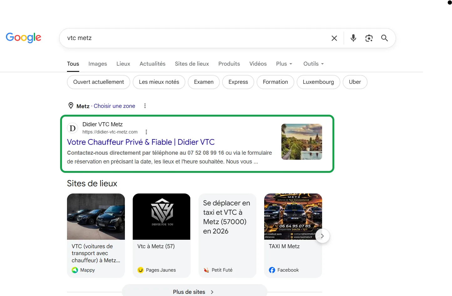Image resolution: width=452 pixels, height=296 pixels.
Task: Apply the 'Ouvert actuellement' filter chip
Action: (99, 82)
